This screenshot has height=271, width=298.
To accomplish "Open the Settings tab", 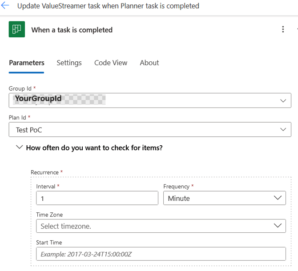I will (x=69, y=63).
